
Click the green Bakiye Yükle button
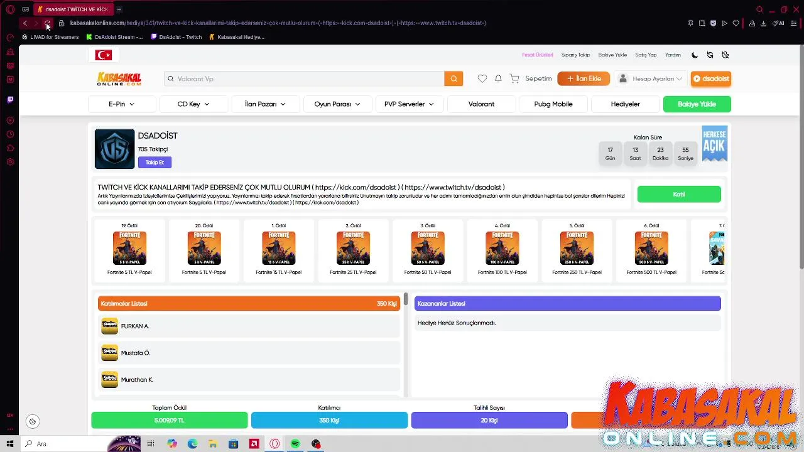[x=697, y=104]
